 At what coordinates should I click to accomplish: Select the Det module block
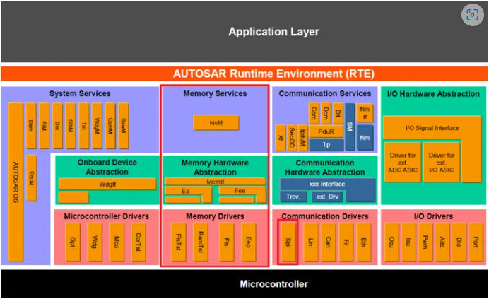point(57,126)
